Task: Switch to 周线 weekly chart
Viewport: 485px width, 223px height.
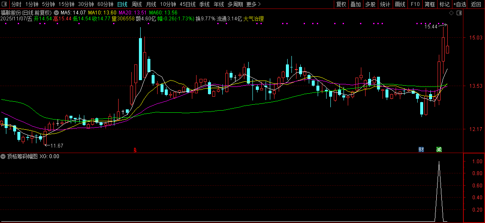Action: 137,4
